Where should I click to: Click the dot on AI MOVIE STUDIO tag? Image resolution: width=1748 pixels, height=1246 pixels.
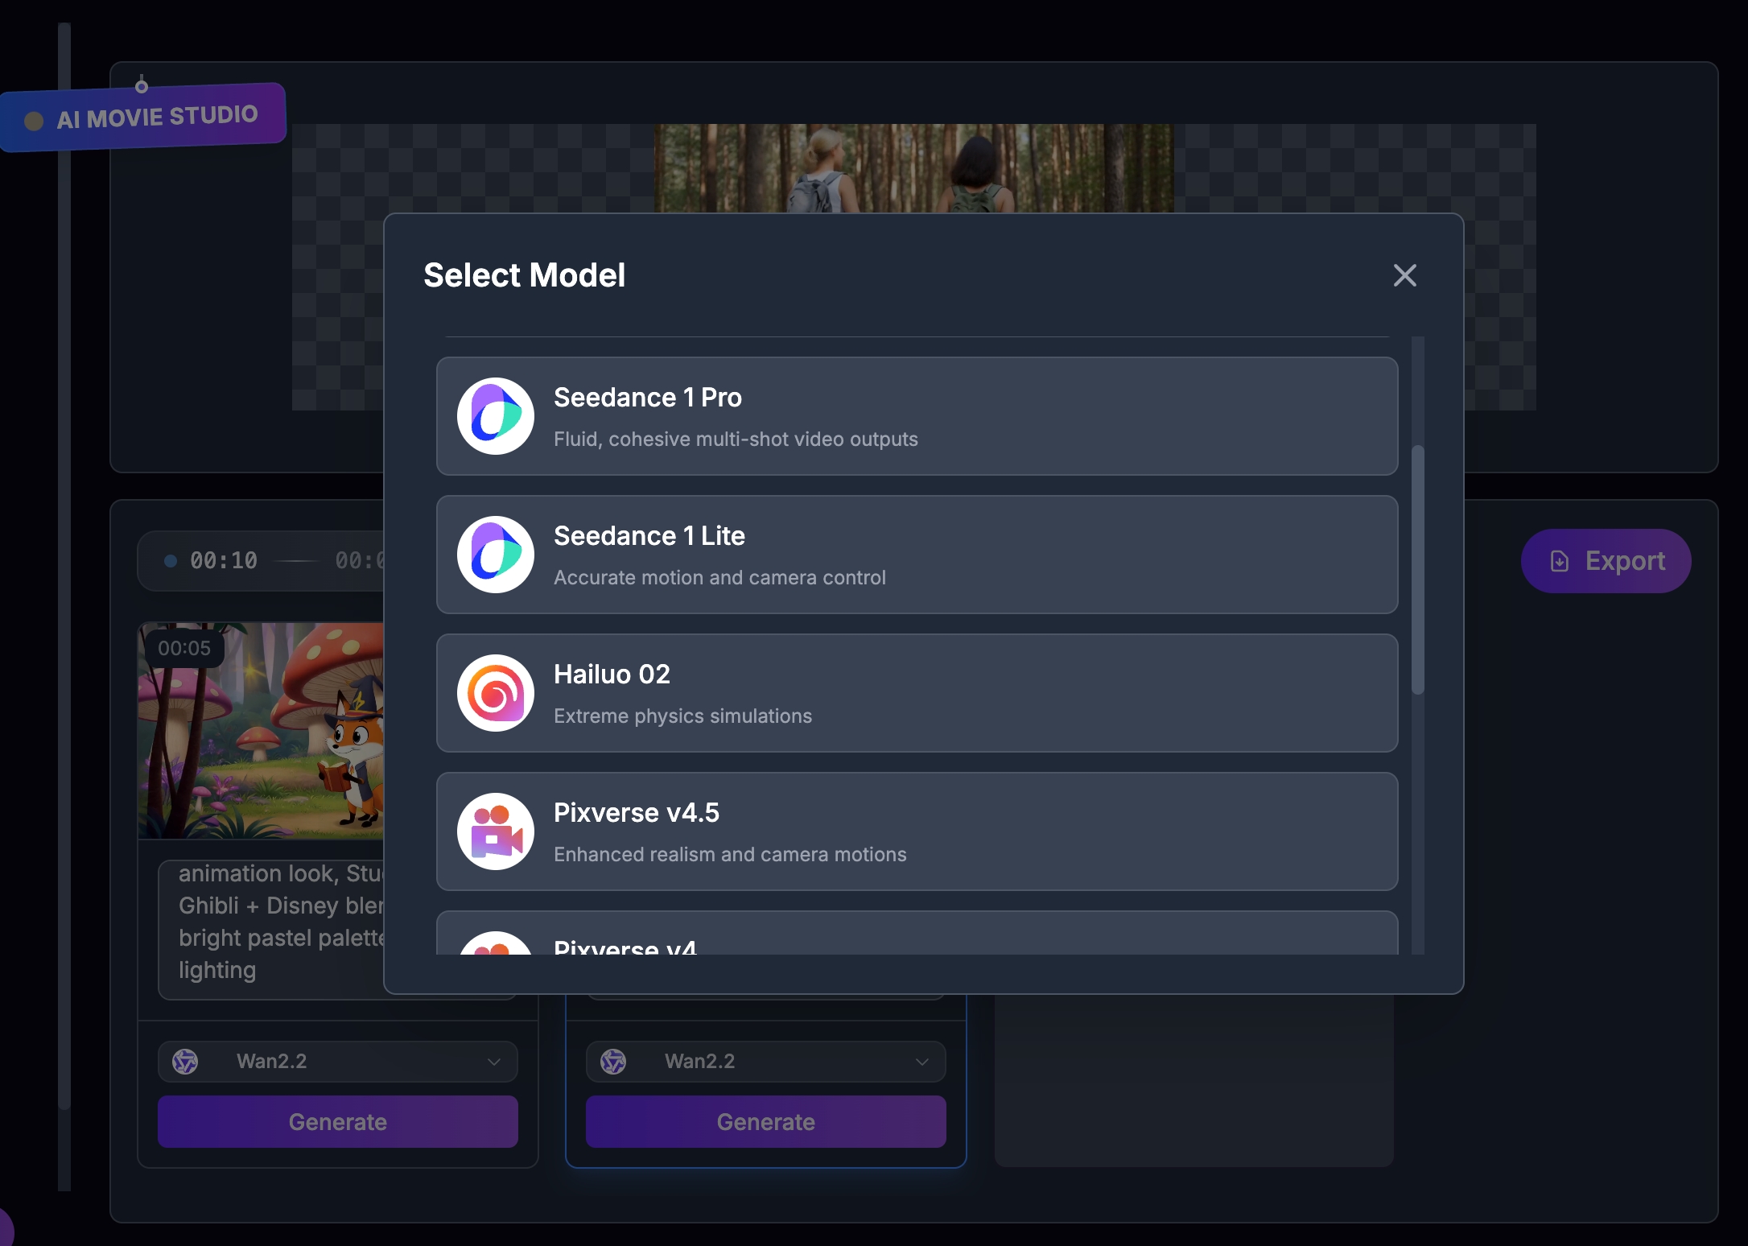pos(34,121)
